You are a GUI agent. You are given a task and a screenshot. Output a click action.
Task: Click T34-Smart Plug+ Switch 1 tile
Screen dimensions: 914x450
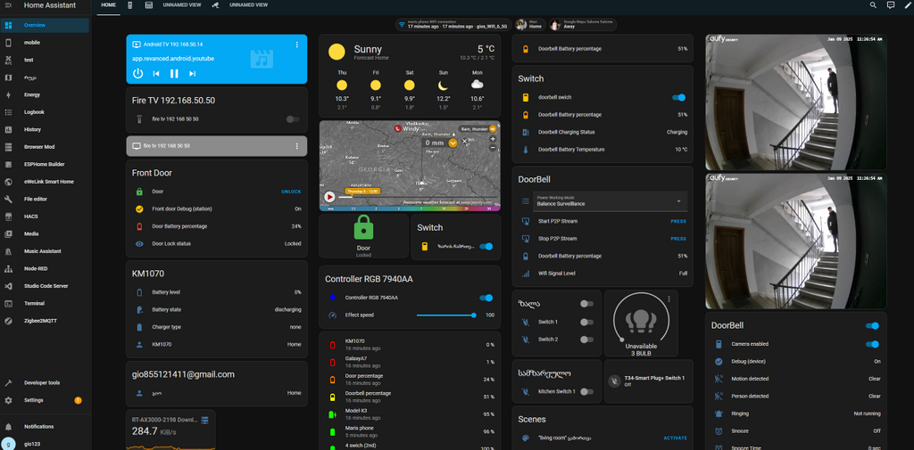pos(649,381)
